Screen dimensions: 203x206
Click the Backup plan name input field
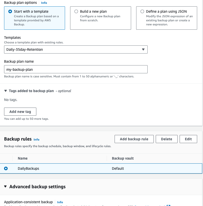click(x=75, y=69)
